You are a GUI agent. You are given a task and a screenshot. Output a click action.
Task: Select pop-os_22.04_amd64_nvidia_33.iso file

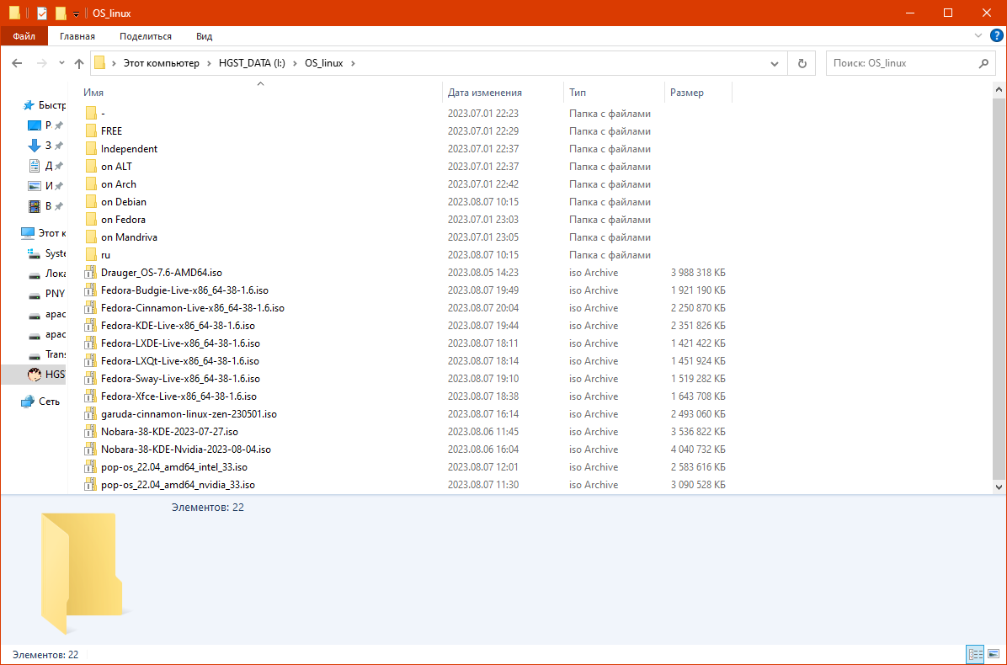[178, 485]
